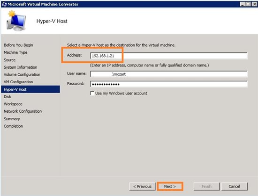258x196 pixels.
Task: Maximize the Converter window
Action: pos(248,4)
